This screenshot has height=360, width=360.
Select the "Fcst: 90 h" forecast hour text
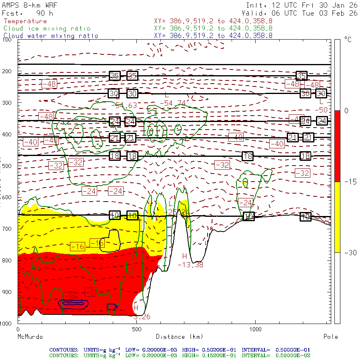28,13
